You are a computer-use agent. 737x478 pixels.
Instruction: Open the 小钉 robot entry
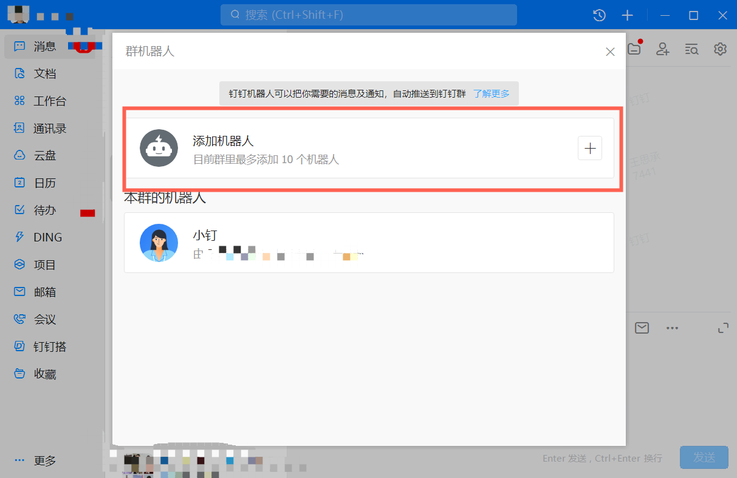point(369,243)
